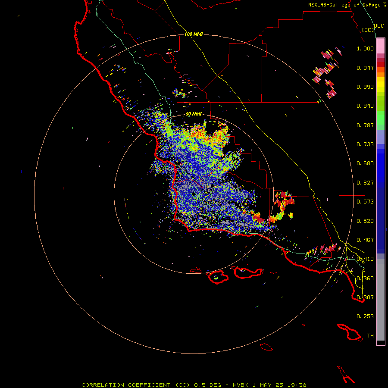Click the 0.573 scale value
Screen dimensions: 388x388
(x=365, y=202)
